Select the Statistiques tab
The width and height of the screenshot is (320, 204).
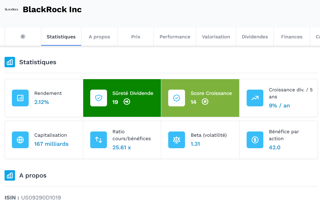(61, 37)
